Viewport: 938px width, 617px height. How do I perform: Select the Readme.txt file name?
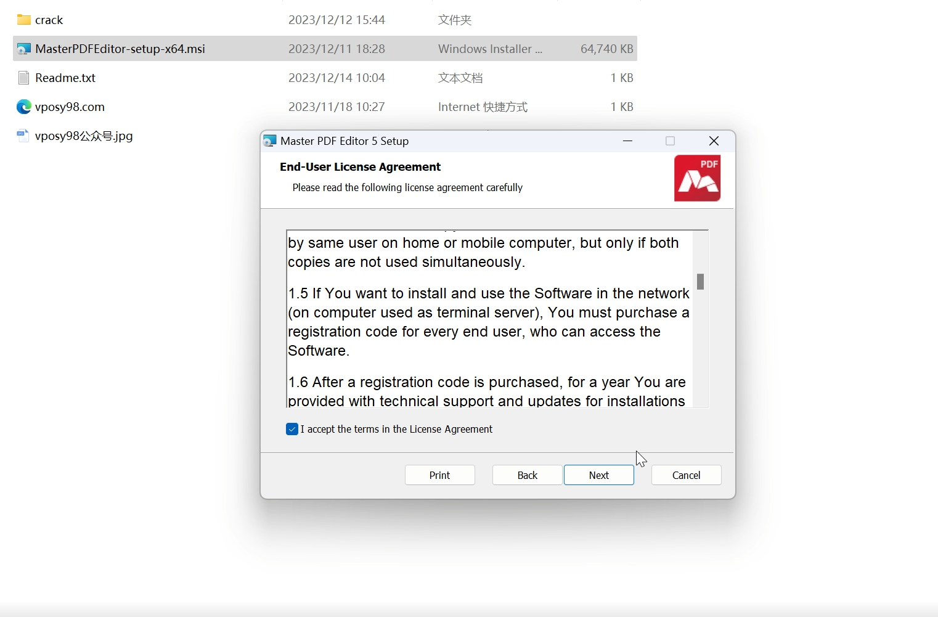tap(65, 78)
